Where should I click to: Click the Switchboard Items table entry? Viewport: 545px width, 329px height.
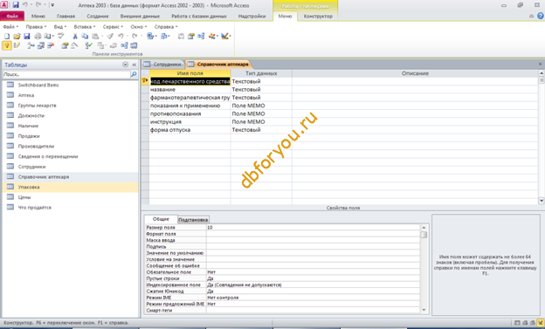tap(38, 86)
